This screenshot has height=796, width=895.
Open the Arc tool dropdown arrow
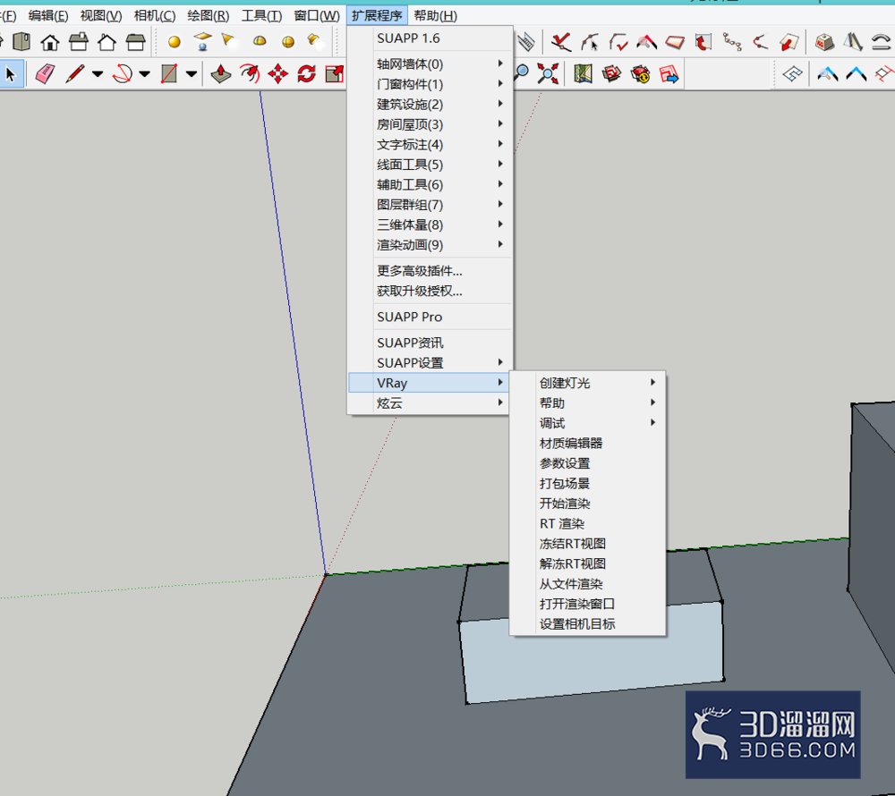(x=144, y=74)
